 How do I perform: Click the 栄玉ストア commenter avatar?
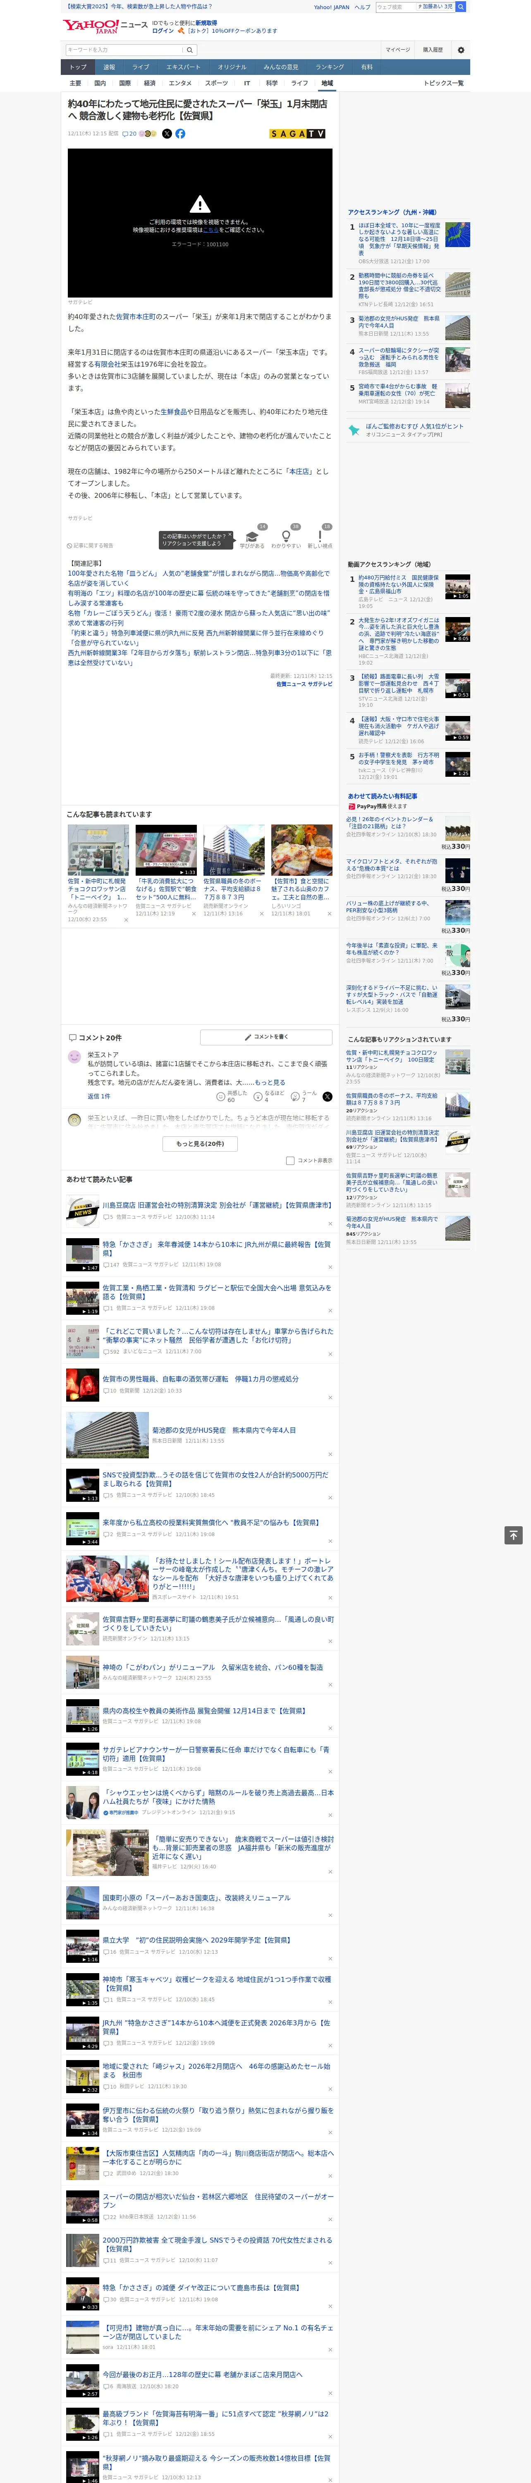pos(74,1057)
